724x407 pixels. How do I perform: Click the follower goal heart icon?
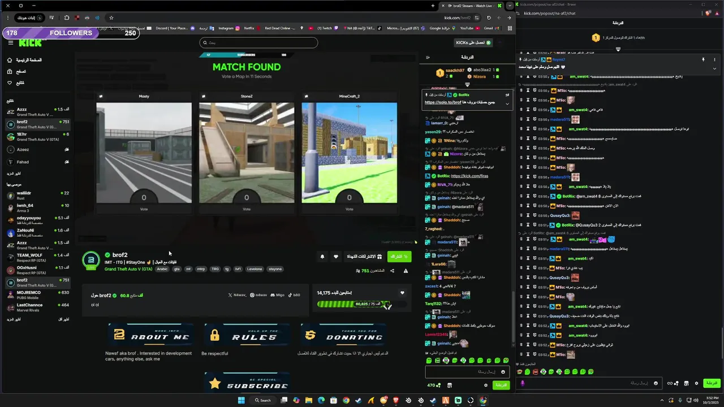click(402, 293)
